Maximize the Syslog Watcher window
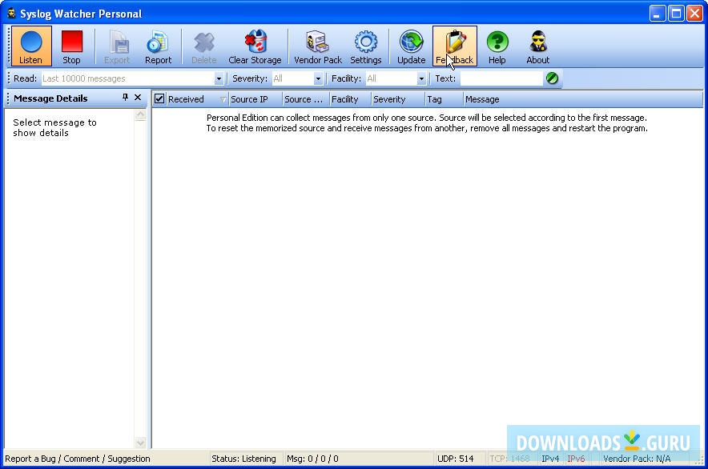The image size is (708, 469). tap(676, 14)
